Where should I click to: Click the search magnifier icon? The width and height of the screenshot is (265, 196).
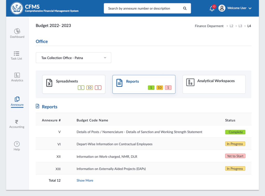[x=185, y=9]
